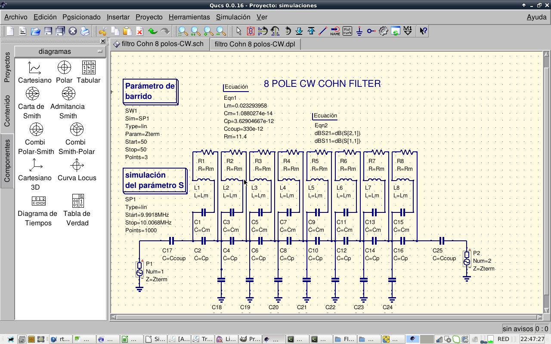551x344 pixels.
Task: Click the wire drawing tool
Action: click(323, 31)
